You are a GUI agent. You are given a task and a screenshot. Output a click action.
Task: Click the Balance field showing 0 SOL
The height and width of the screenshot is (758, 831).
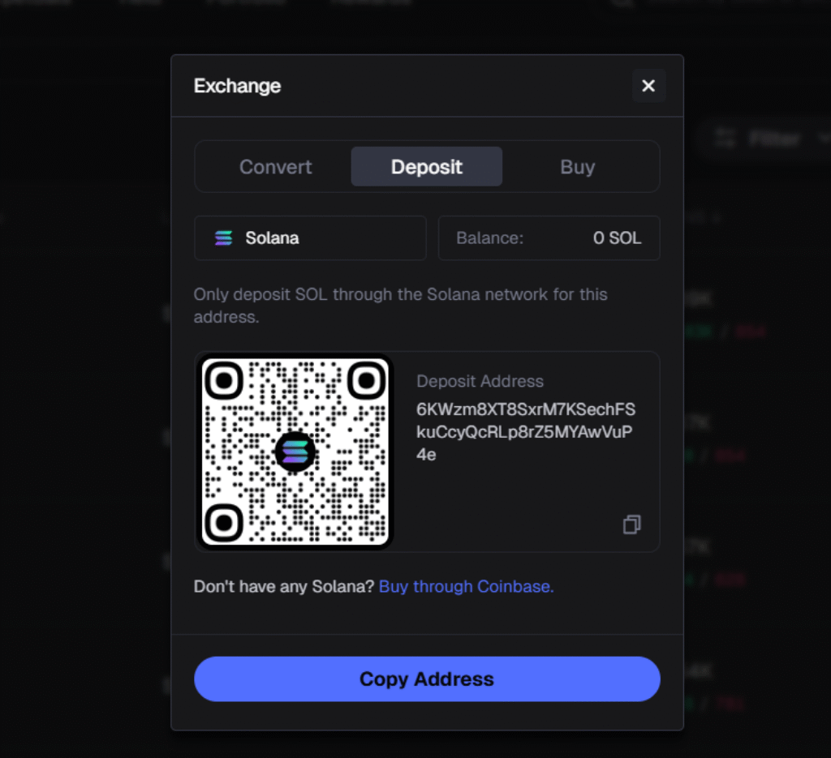point(549,238)
